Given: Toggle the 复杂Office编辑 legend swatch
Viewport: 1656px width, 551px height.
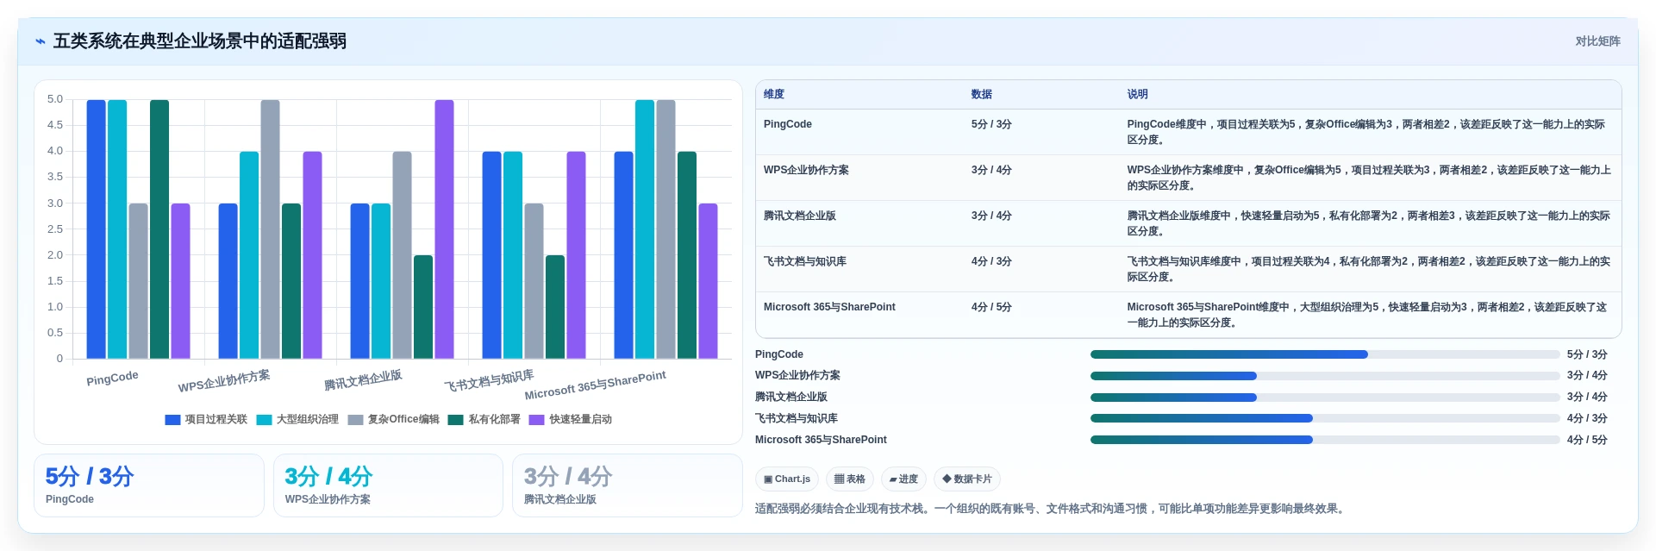Looking at the screenshot, I should (355, 420).
